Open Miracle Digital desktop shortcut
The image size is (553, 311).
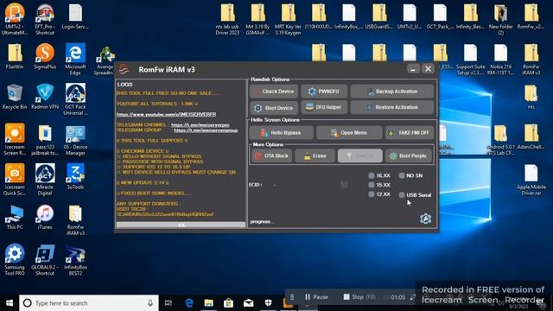coord(45,180)
